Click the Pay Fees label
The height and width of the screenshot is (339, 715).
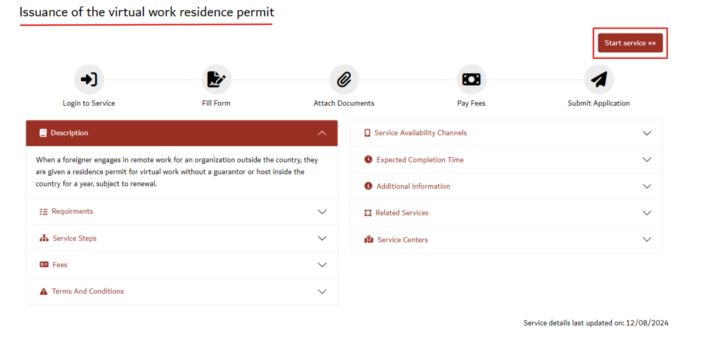tap(471, 103)
